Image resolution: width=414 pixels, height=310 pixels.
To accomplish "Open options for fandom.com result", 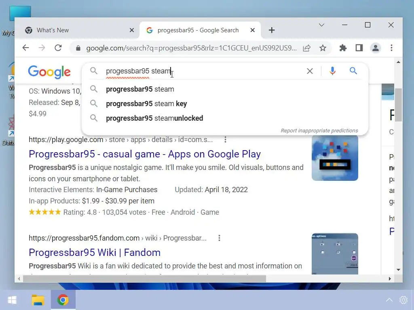I will pos(219,238).
